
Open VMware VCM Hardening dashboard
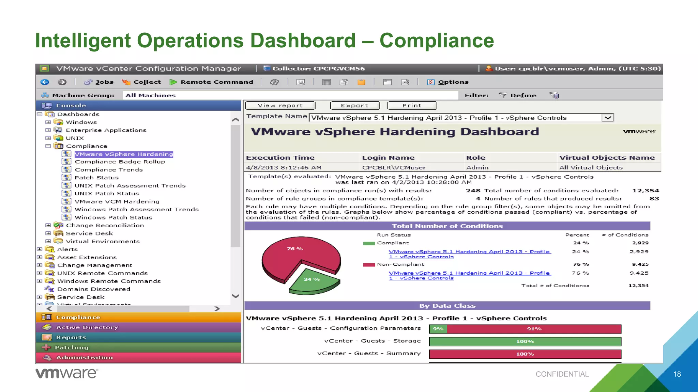coord(117,201)
